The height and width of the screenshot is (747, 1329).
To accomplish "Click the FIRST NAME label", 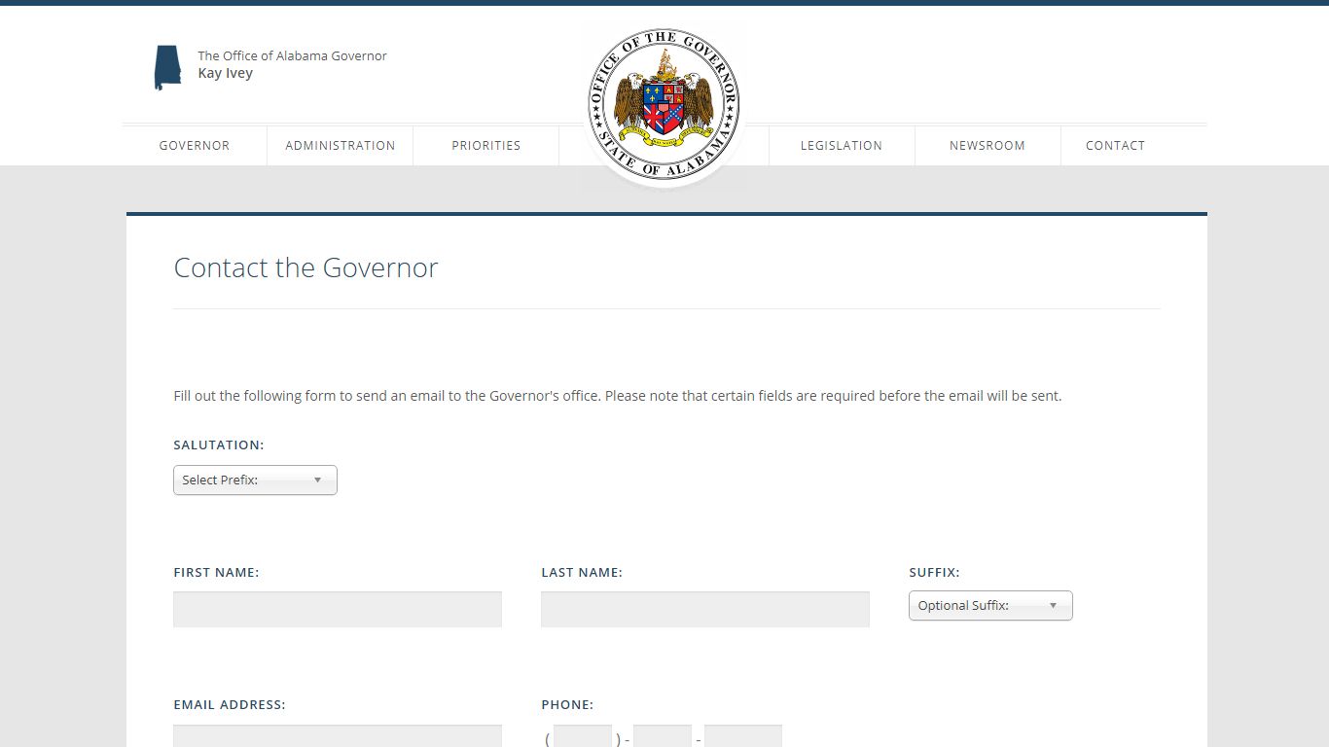I will click(x=216, y=573).
